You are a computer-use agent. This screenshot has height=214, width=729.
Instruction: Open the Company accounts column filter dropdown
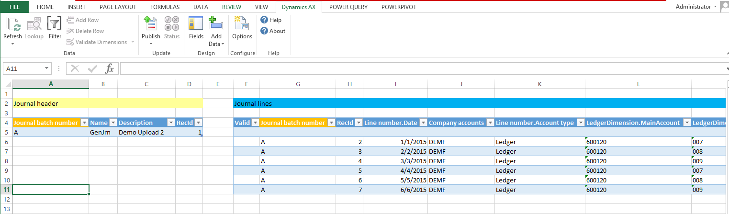coord(490,123)
